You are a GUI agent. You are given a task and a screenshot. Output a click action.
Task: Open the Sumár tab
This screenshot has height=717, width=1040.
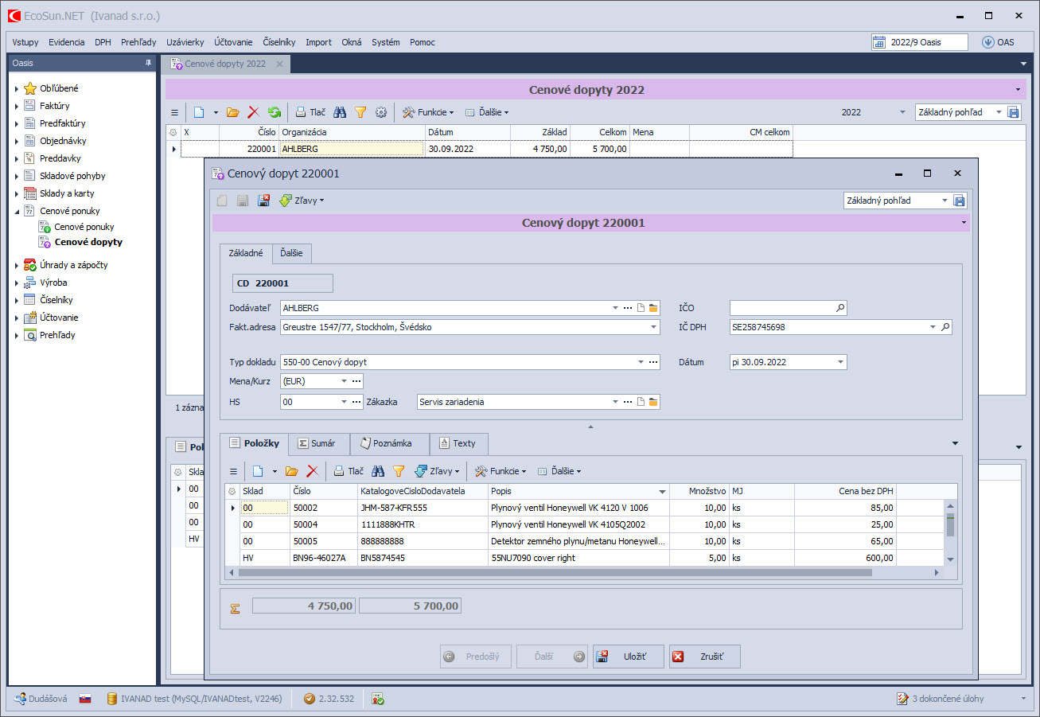tap(317, 443)
